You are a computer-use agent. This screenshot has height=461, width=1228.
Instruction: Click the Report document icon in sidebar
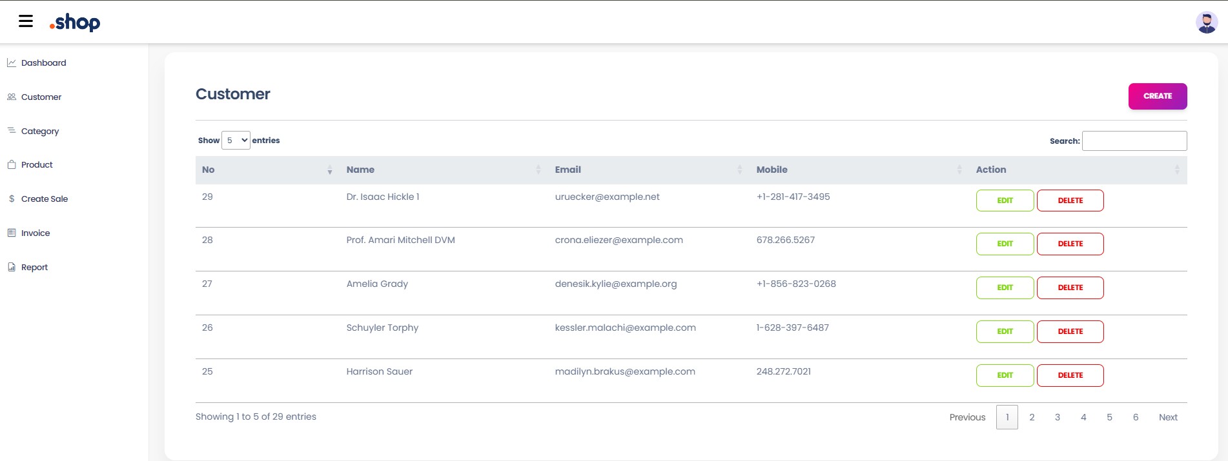12,267
